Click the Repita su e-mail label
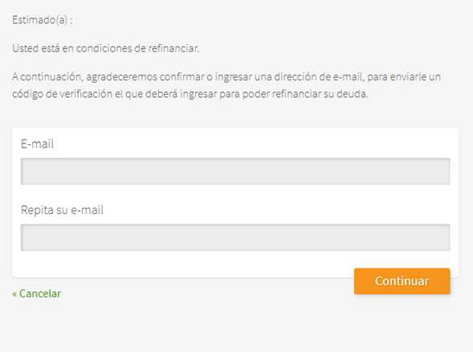Image resolution: width=473 pixels, height=352 pixels. [x=62, y=210]
